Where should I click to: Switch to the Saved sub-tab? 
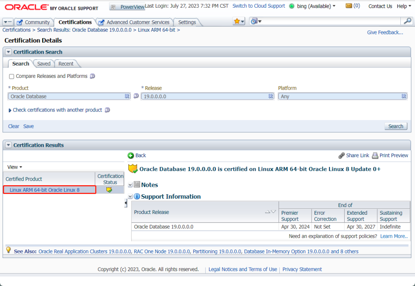pyautogui.click(x=44, y=64)
